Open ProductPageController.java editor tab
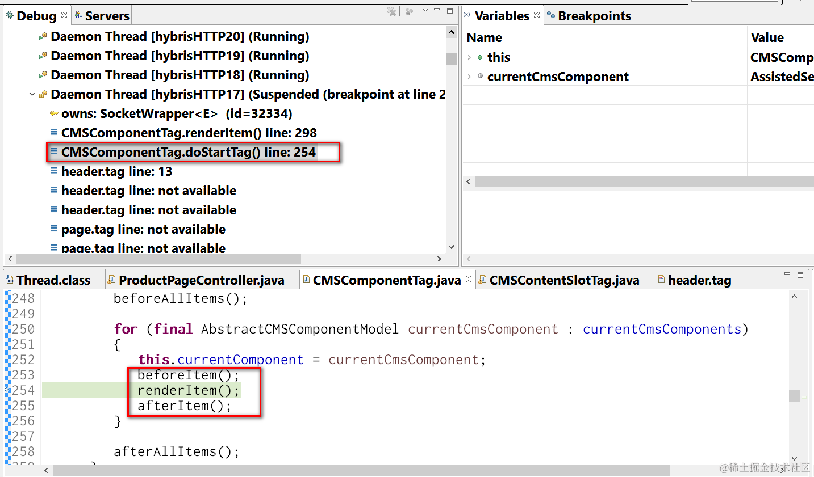The image size is (814, 477). (x=202, y=280)
